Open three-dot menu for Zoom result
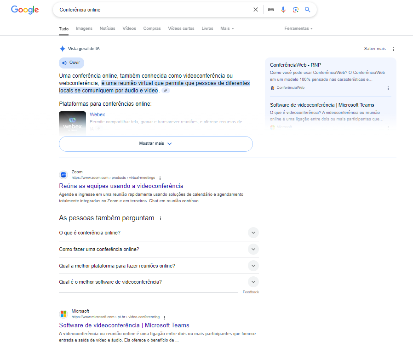Image resolution: width=413 pixels, height=348 pixels. point(160,178)
